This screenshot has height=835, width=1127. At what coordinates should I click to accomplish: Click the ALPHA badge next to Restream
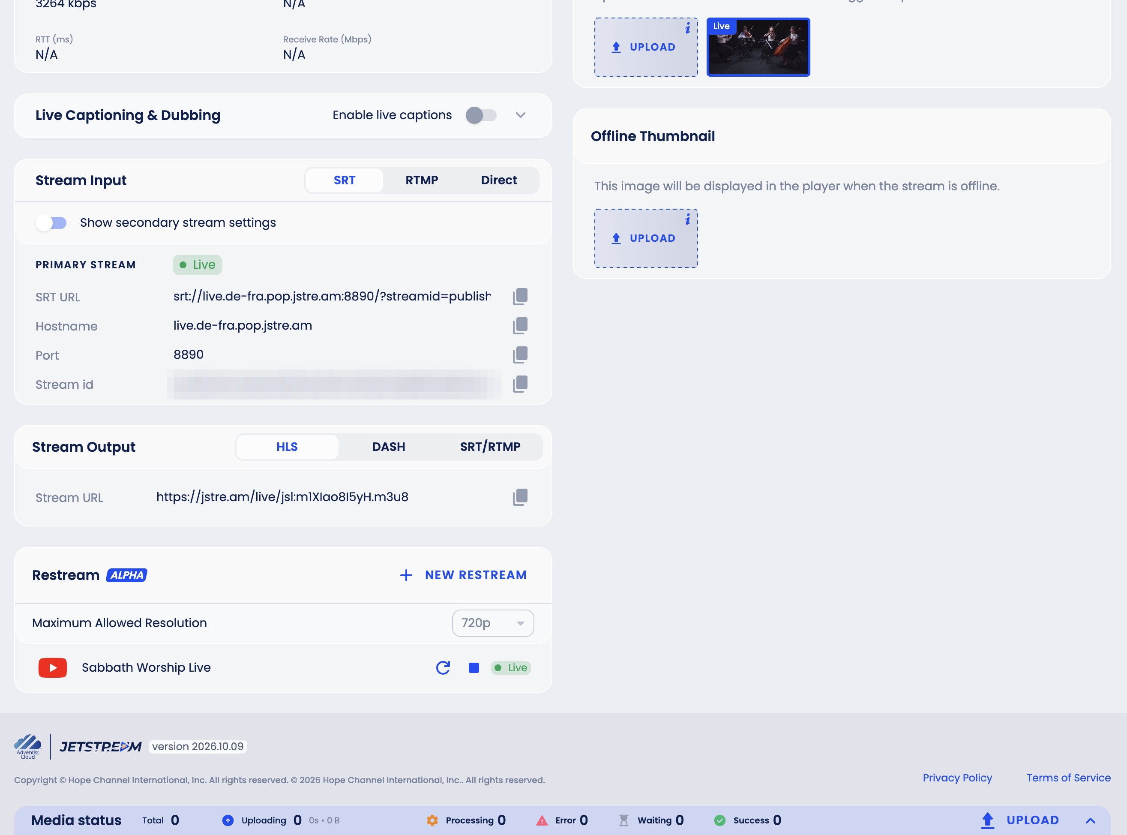coord(126,575)
